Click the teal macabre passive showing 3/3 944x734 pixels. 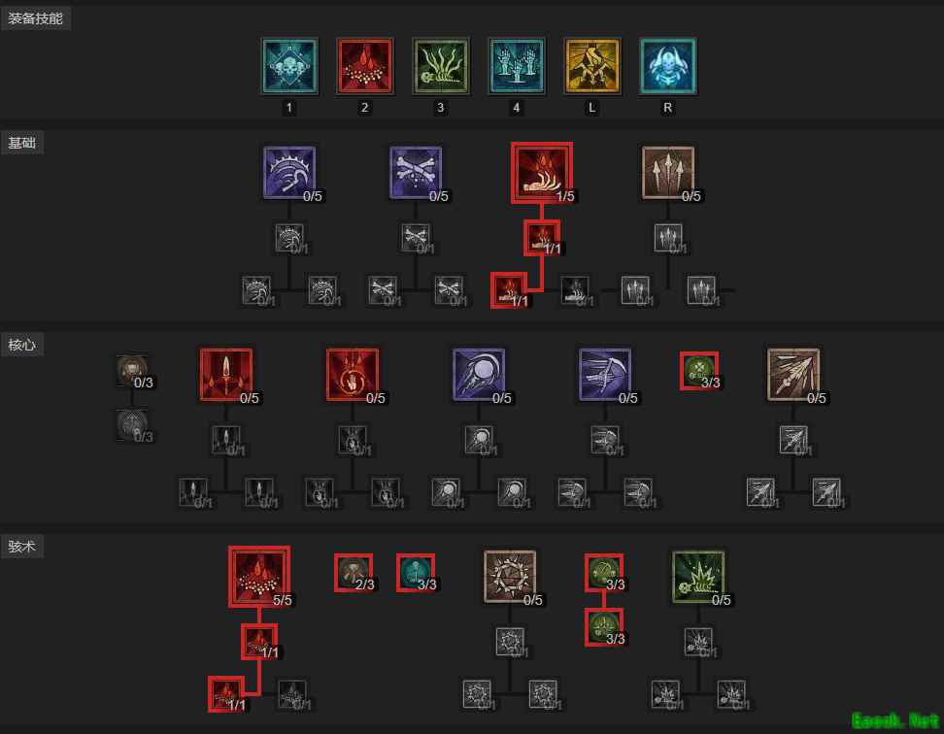click(x=416, y=573)
